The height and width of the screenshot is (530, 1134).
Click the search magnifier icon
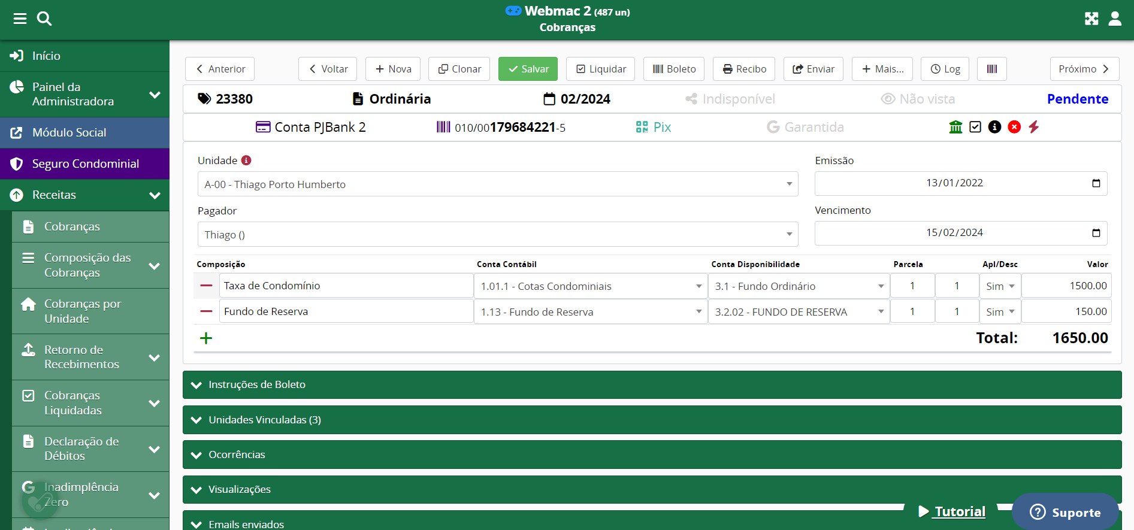[x=44, y=19]
